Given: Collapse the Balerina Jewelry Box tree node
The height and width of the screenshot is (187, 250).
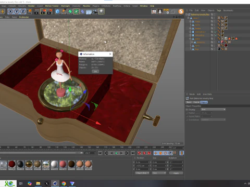Looking at the screenshot, I should pos(186,15).
